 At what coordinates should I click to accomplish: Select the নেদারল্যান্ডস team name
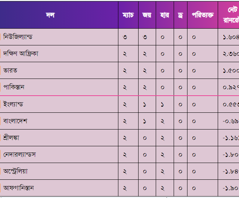point(19,154)
